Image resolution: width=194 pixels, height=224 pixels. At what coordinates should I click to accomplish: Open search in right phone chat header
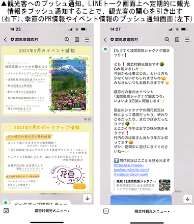click(x=167, y=40)
